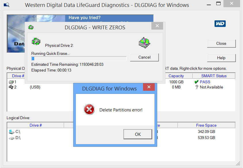The width and height of the screenshot is (243, 168).
Task: Click the 1000 GB capacity value
Action: (x=176, y=82)
